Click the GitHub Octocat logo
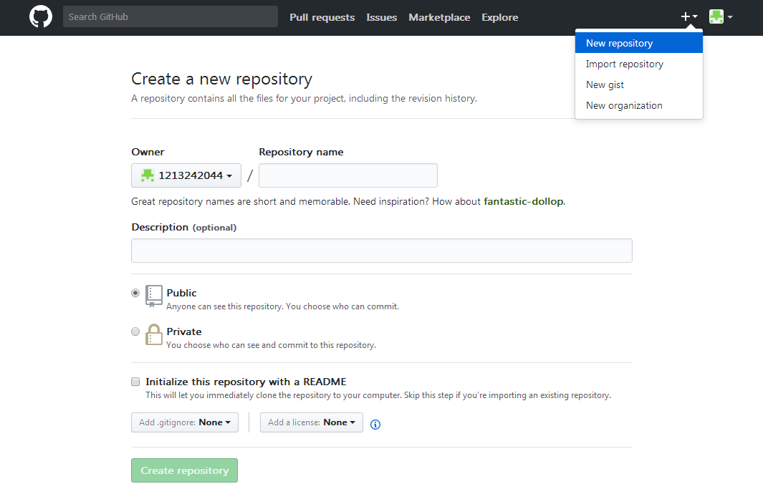 [40, 16]
